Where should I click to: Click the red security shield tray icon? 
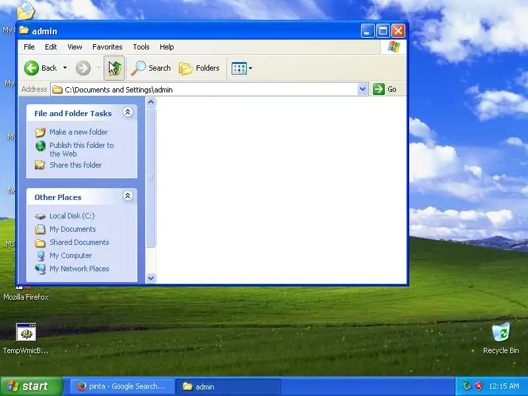coord(478,386)
